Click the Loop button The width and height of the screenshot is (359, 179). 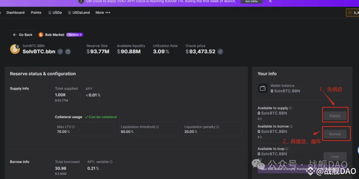pos(335,156)
